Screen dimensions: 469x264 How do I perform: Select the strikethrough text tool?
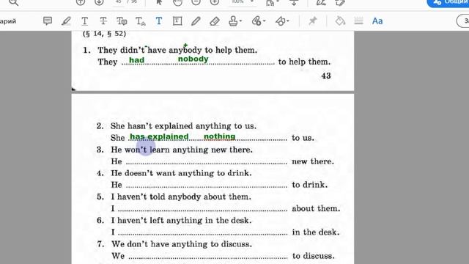coord(103,21)
